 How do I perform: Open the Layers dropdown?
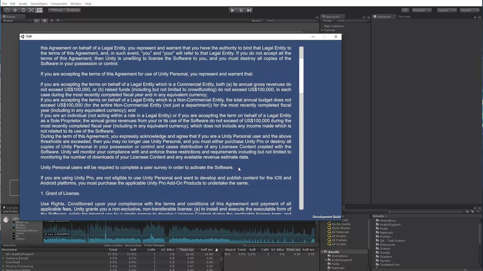pyautogui.click(x=447, y=10)
